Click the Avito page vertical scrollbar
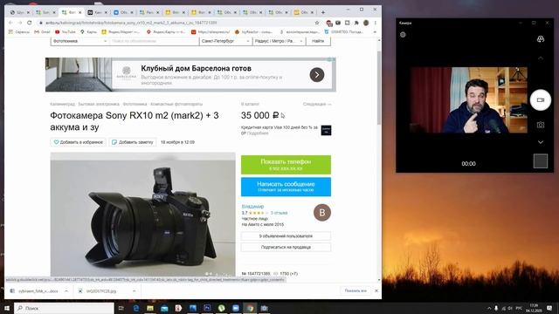This screenshot has height=314, width=559. [379, 87]
